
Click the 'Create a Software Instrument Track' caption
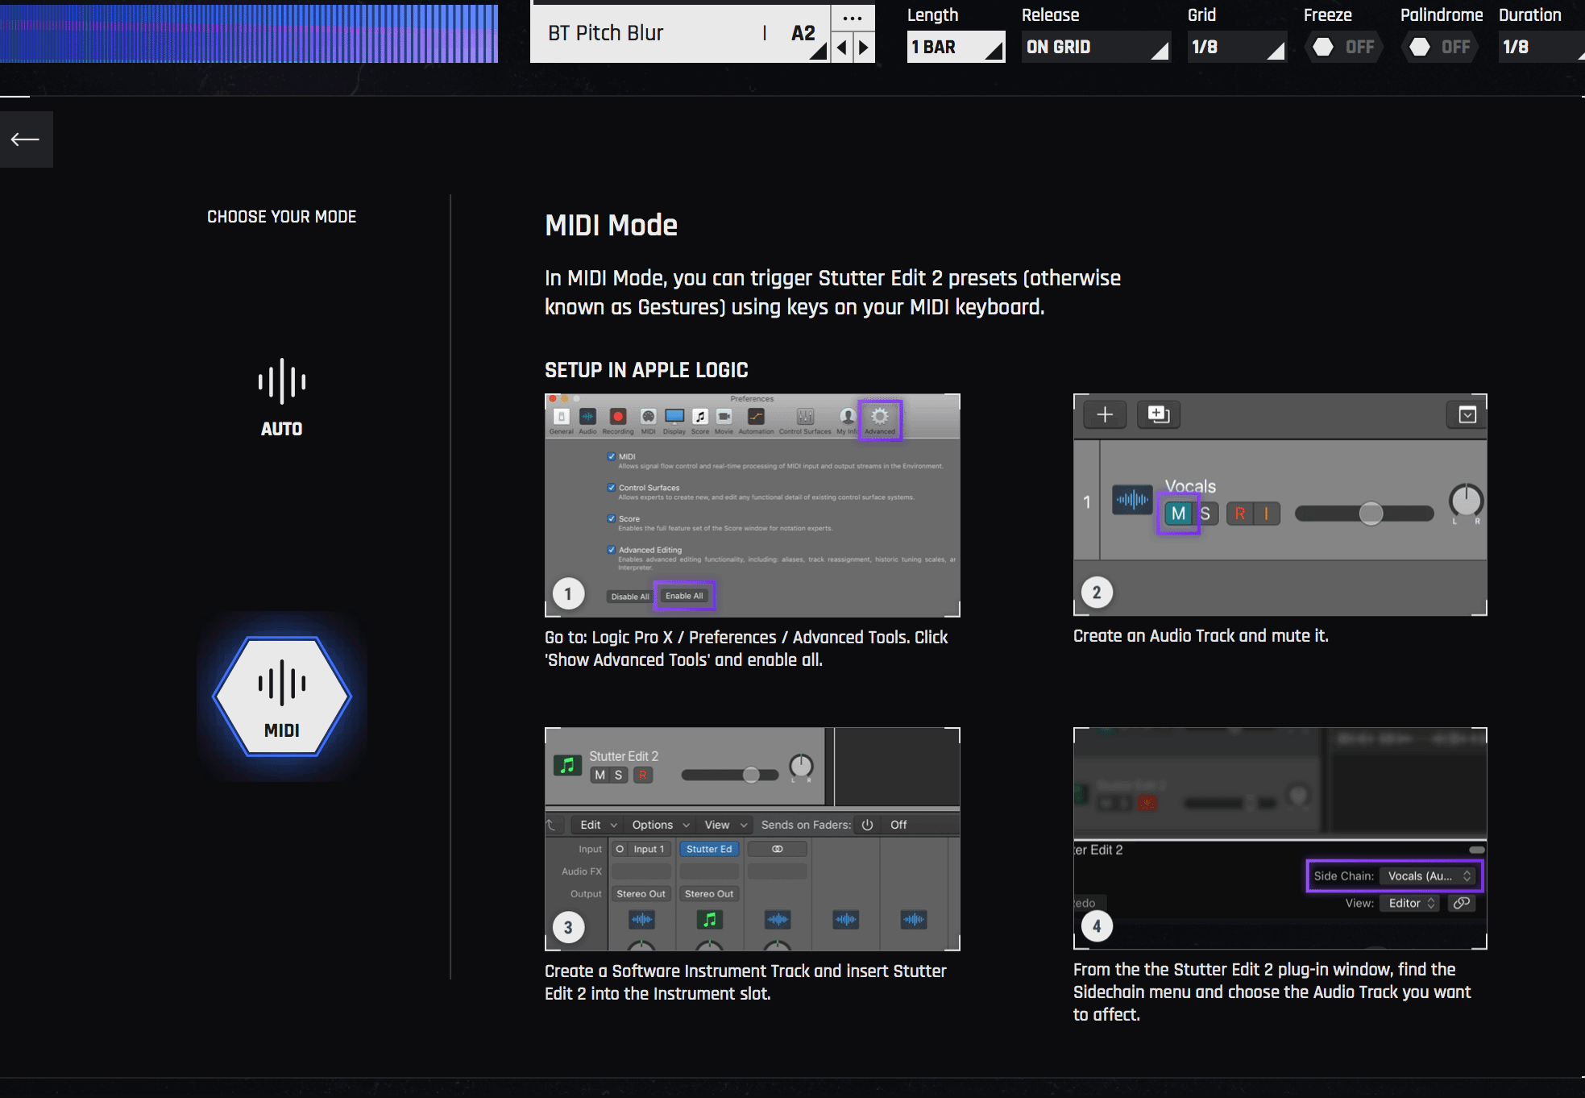(x=745, y=983)
